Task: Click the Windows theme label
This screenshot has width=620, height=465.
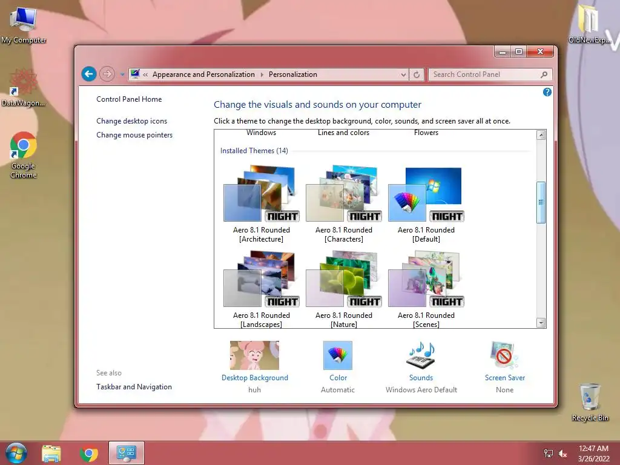Action: [262, 133]
